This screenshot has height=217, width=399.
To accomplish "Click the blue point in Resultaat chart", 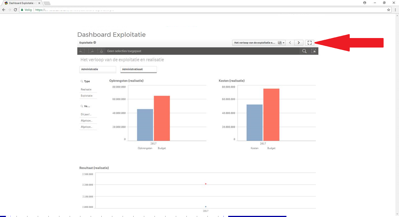I will click(206, 207).
